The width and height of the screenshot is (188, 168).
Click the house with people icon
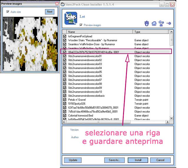pos(161,23)
